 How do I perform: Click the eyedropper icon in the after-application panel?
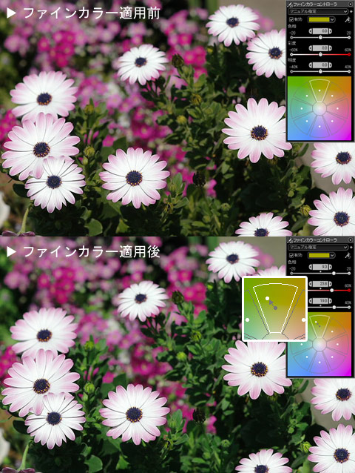[348, 256]
